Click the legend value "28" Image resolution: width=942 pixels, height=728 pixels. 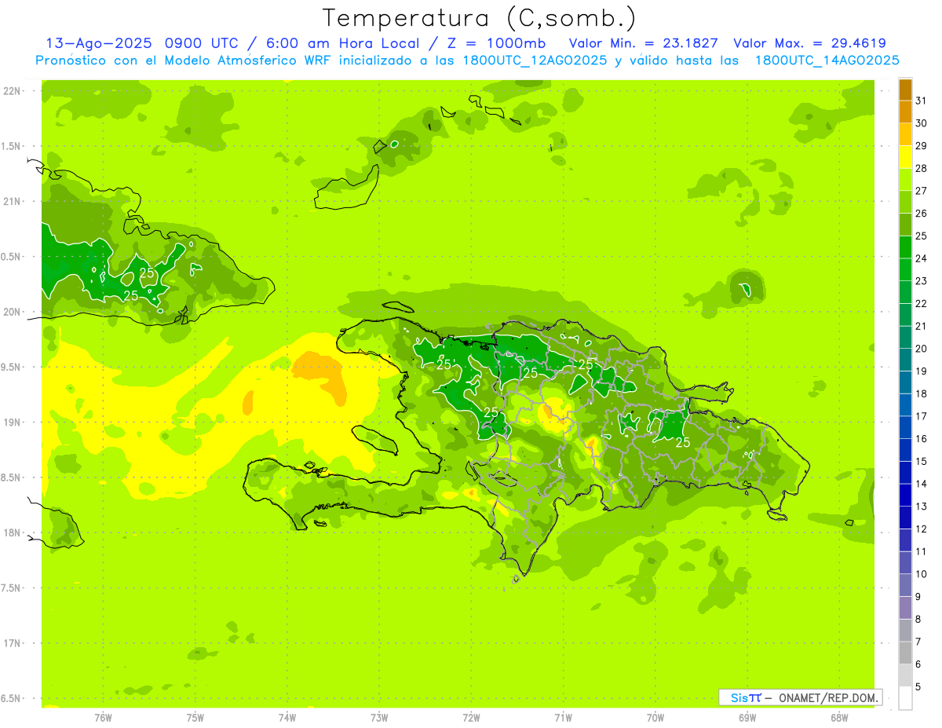[922, 168]
